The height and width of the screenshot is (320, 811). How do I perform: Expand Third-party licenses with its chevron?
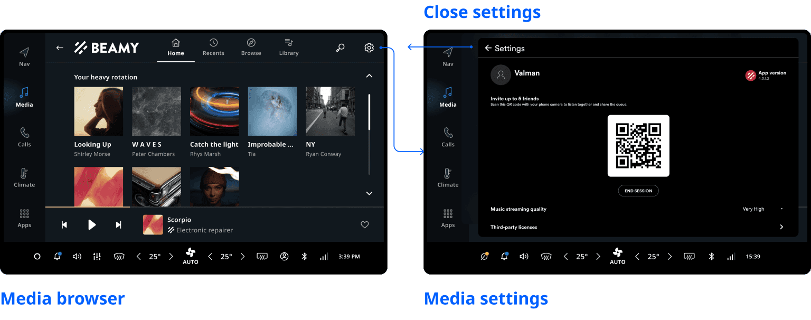tap(781, 227)
